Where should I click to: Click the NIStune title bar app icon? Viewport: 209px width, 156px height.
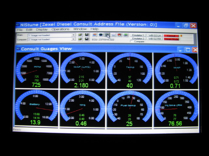(18, 25)
